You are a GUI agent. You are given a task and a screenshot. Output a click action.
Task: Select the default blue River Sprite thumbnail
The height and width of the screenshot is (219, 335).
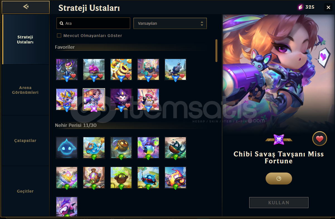click(x=67, y=148)
